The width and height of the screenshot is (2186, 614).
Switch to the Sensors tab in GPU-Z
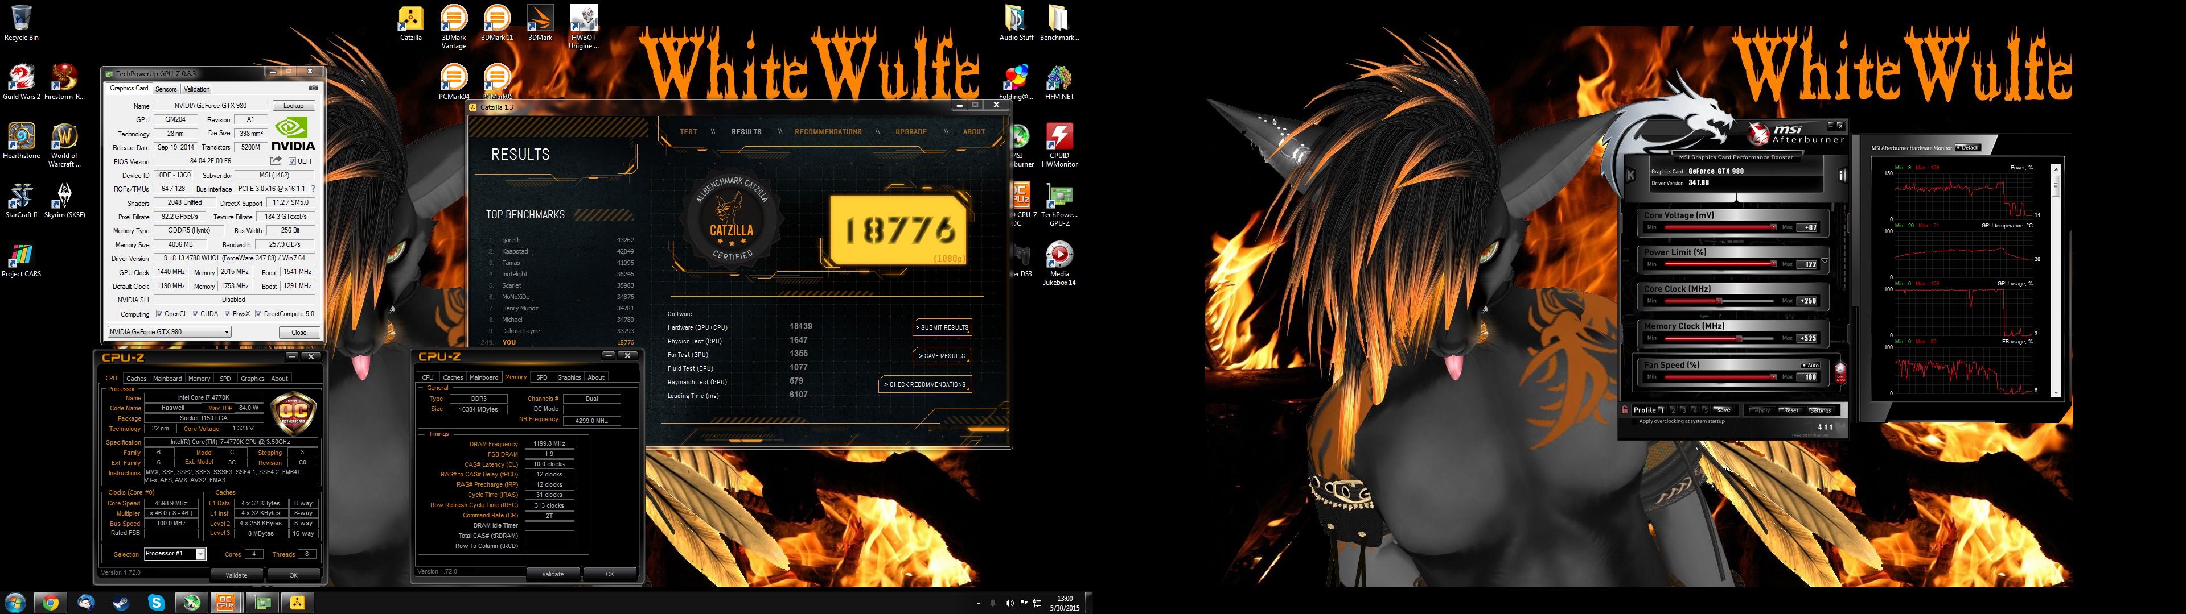166,89
